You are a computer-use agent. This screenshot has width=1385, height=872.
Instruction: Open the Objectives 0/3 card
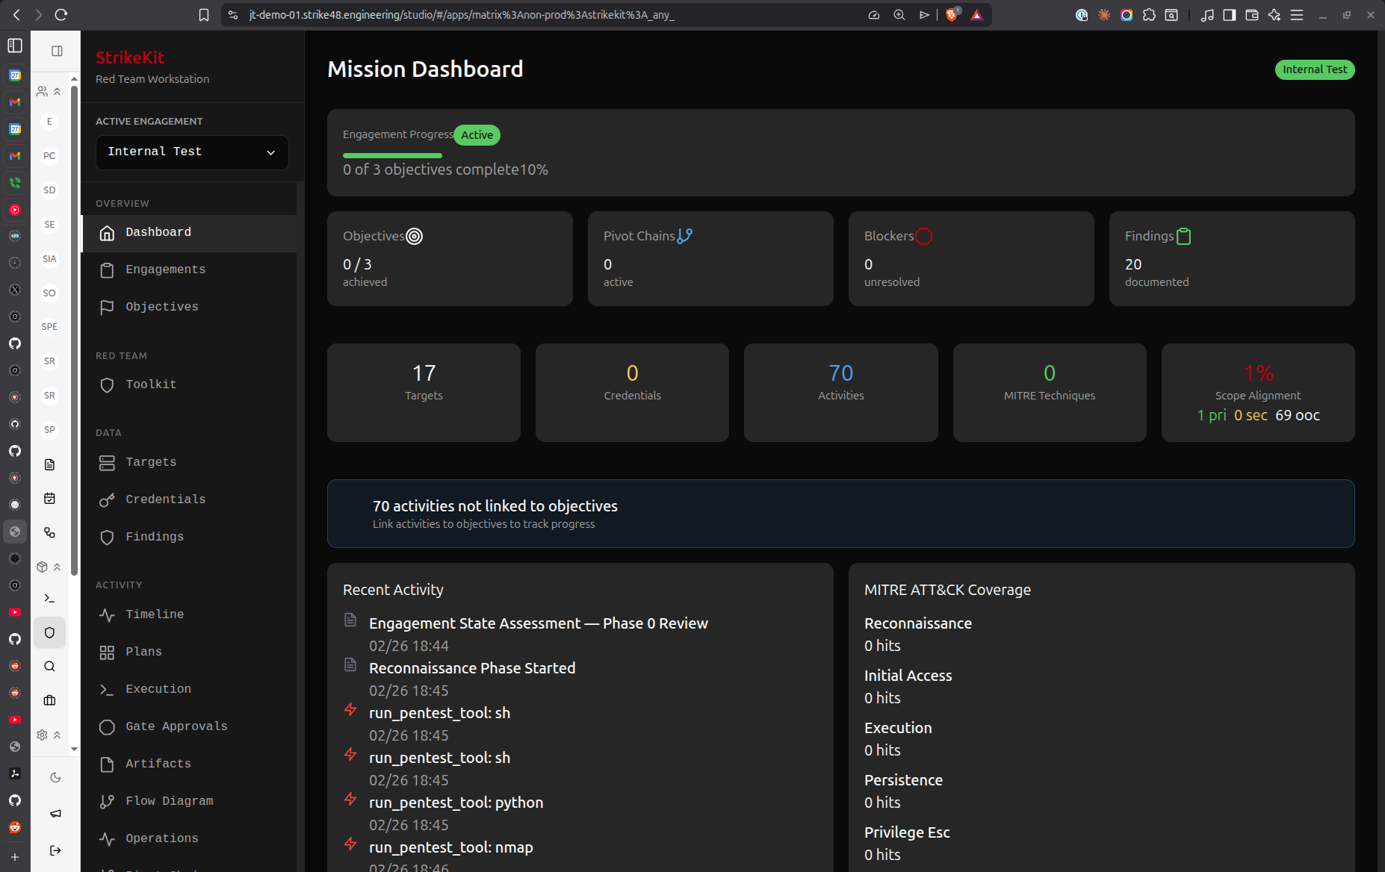[450, 258]
